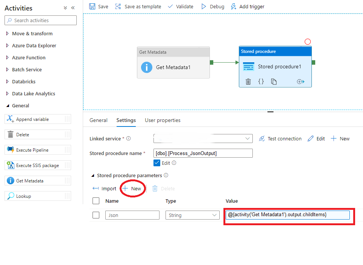Collapse the Activities pane with double arrow
Screen dimensions: 363x265
pos(73,8)
